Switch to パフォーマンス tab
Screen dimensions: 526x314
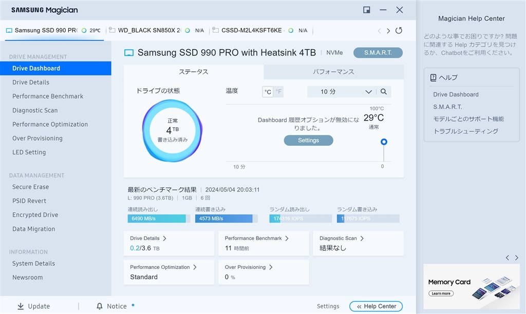pos(333,72)
